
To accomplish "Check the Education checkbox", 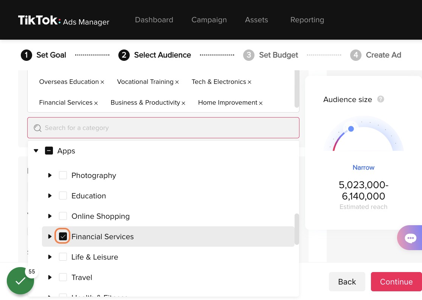I will 63,196.
